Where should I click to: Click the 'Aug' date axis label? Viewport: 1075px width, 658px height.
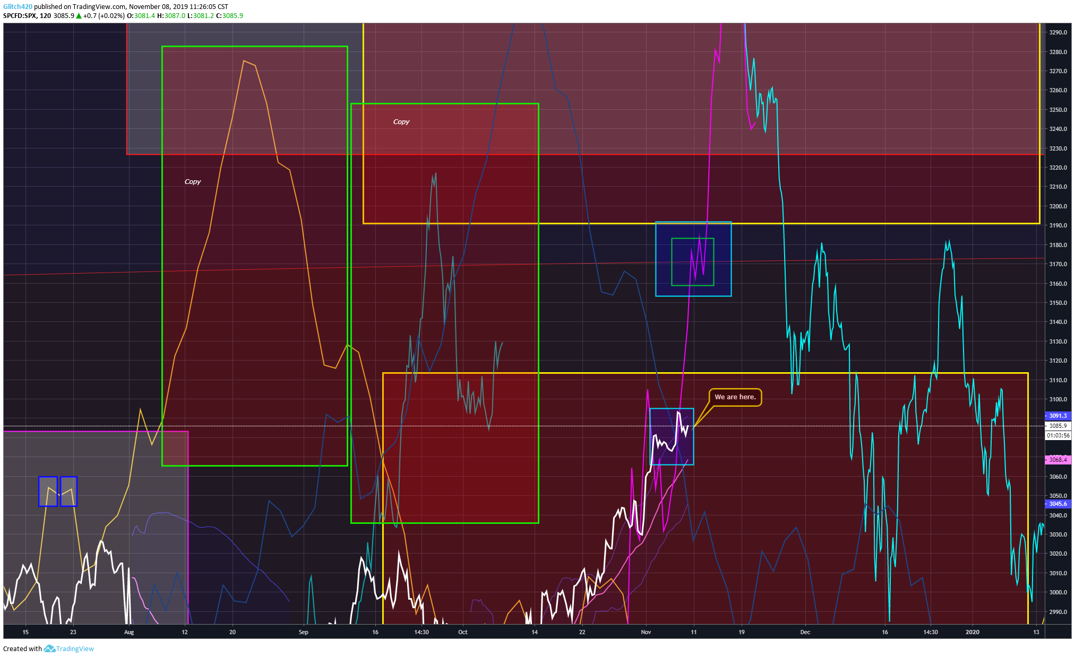(x=129, y=632)
